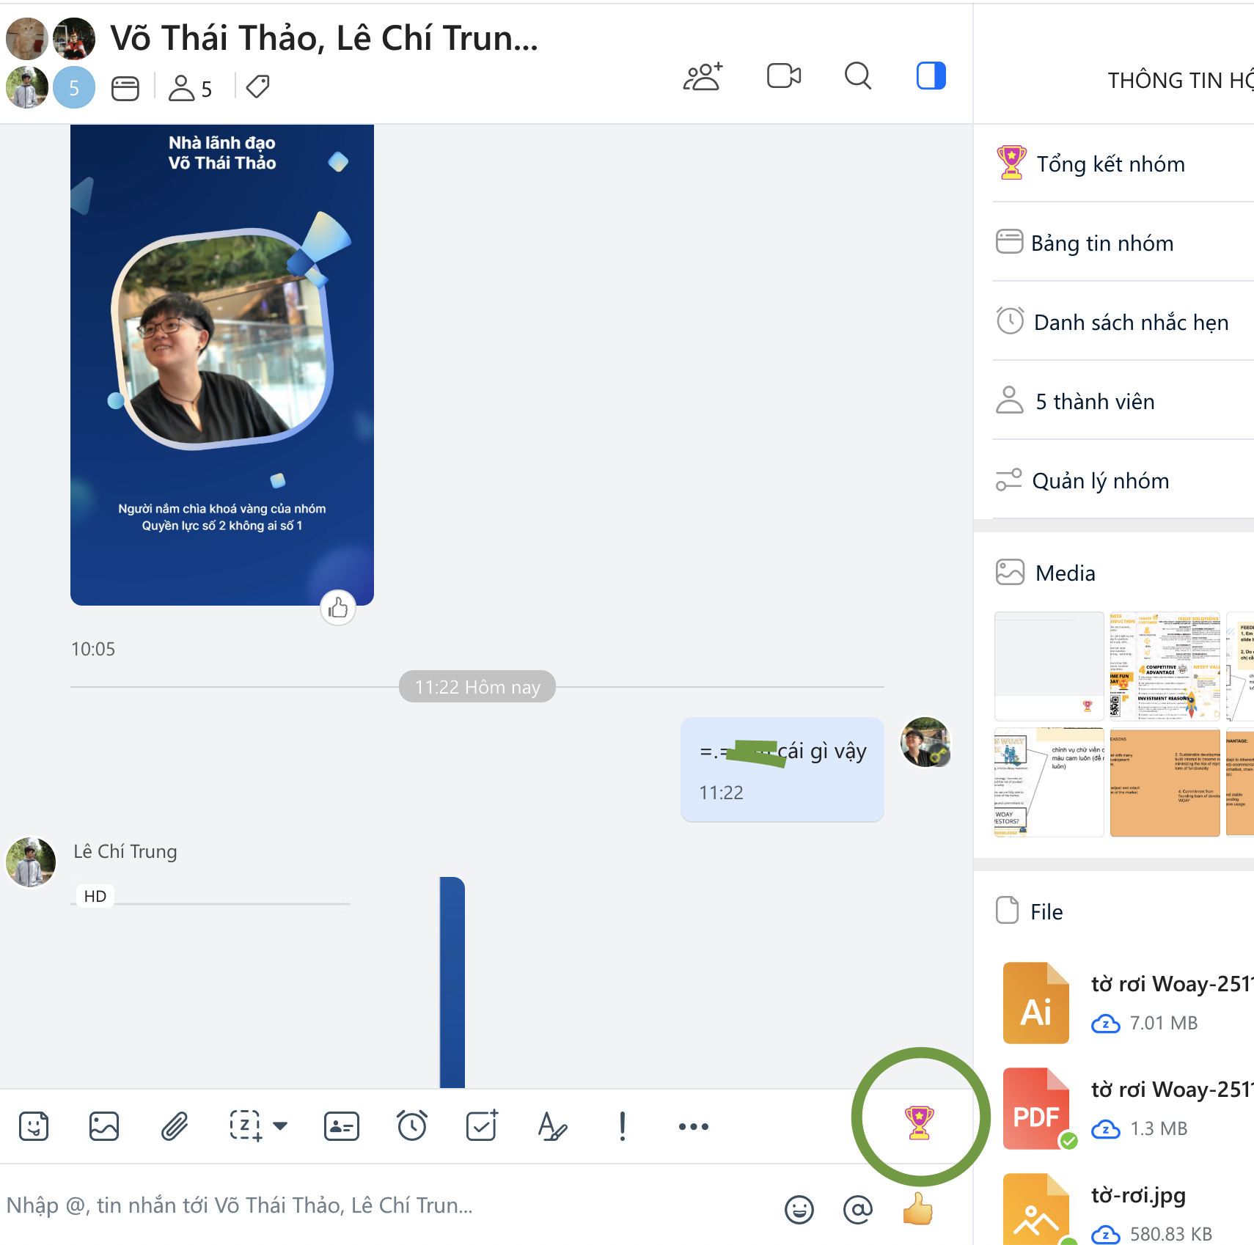
Task: Search messages with magnifier icon
Action: click(x=857, y=76)
